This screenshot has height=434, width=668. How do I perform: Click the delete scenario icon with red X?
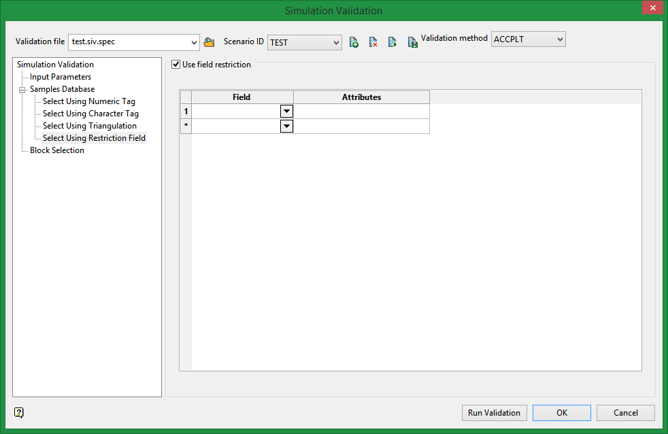[x=373, y=42]
